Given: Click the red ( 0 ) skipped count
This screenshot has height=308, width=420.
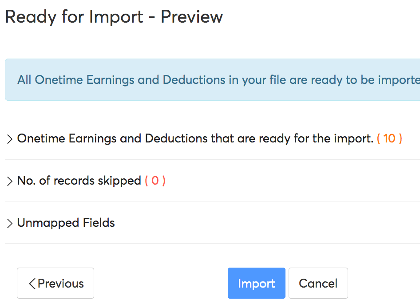Looking at the screenshot, I should 156,181.
